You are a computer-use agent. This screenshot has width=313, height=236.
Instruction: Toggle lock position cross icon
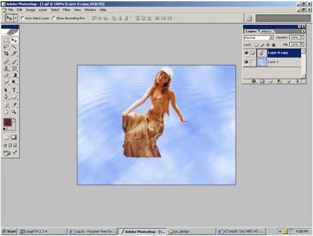click(268, 44)
